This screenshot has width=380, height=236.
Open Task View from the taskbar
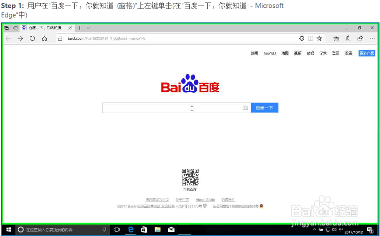pos(117,230)
